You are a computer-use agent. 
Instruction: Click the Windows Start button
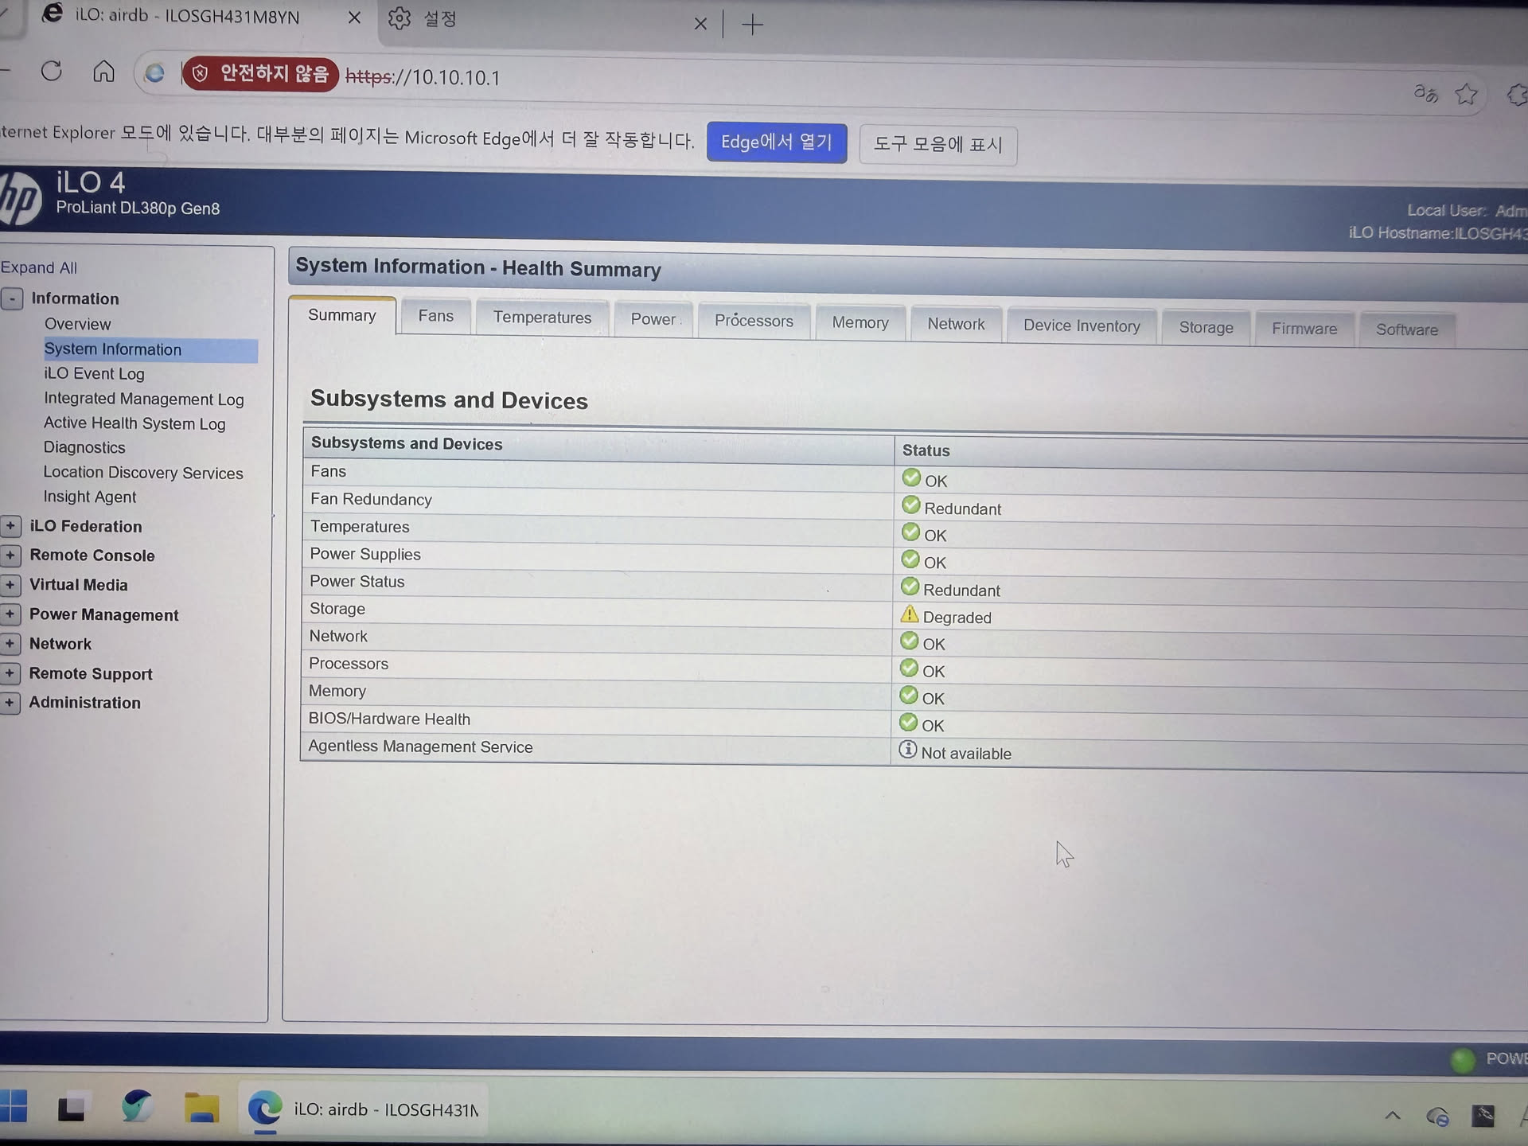point(14,1106)
